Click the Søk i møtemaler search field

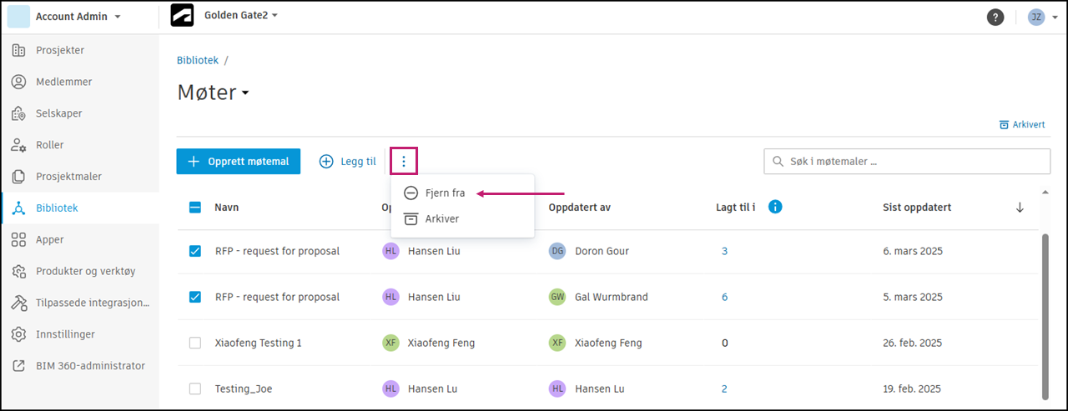point(907,162)
